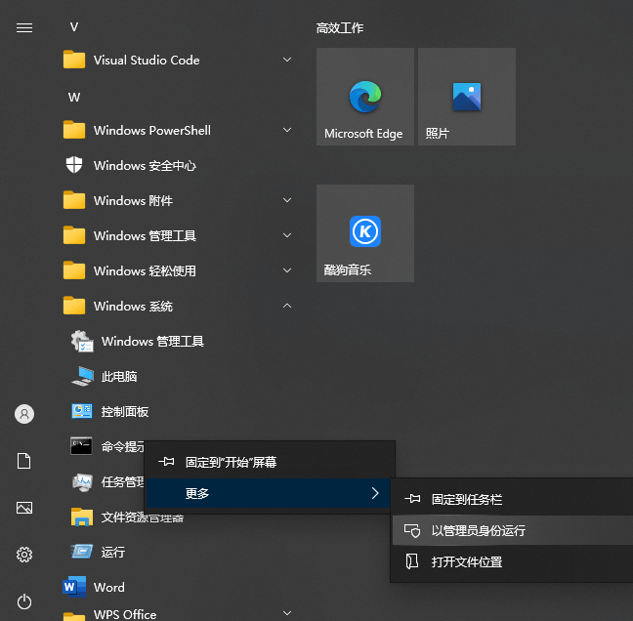Viewport: 633px width, 621px height.
Task: Open the Microsoft Edge tile
Action: 364,97
